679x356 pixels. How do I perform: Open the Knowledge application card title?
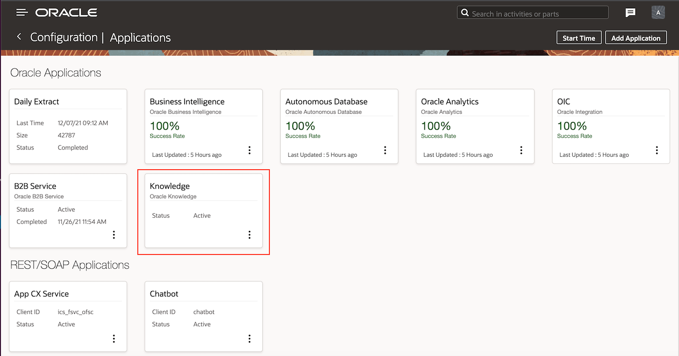(170, 186)
